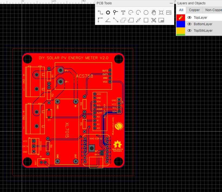Hide the TopLayer visibility
The width and height of the screenshot is (222, 192).
coord(189,17)
